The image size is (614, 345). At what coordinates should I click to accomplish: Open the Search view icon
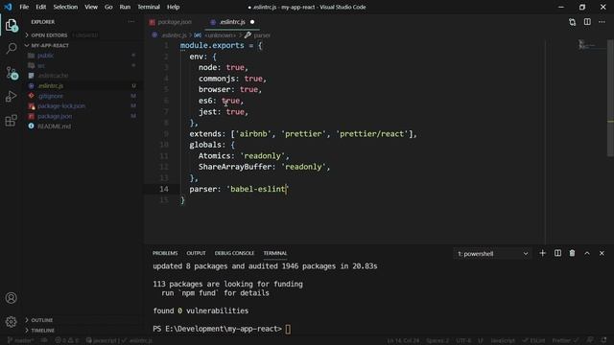(11, 49)
